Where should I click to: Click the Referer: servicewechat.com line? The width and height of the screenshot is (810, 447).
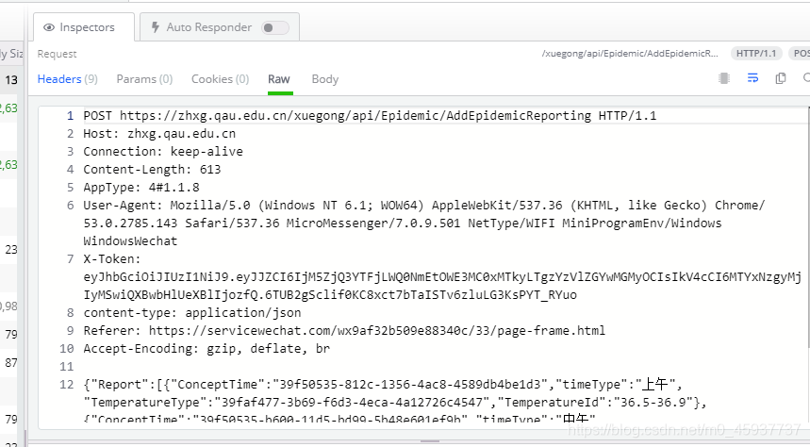click(344, 330)
